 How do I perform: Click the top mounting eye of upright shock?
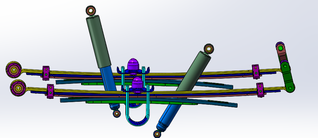(90, 11)
